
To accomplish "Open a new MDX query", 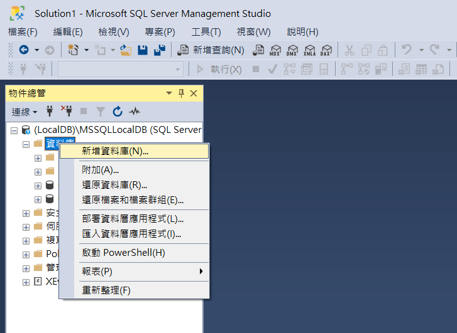I will (x=275, y=50).
